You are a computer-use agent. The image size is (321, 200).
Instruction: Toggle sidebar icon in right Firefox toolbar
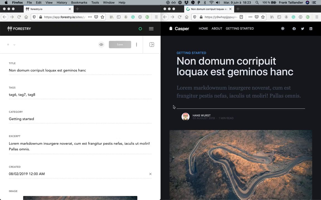click(279, 17)
